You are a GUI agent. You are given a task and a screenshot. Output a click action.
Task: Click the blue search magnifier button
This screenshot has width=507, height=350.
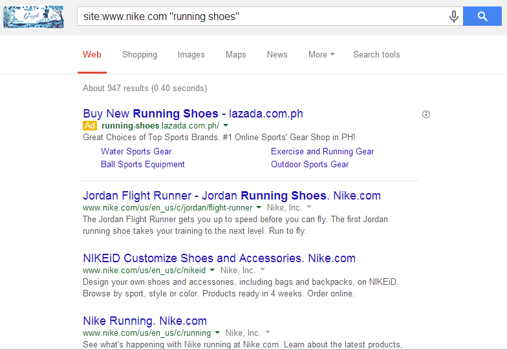tap(482, 16)
